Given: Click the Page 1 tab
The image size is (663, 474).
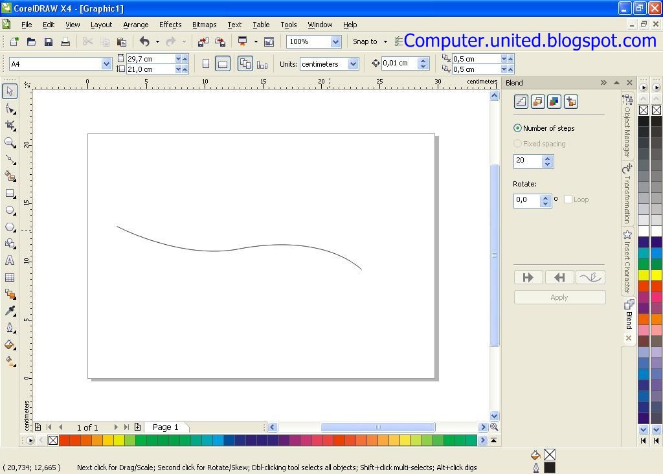Looking at the screenshot, I should pyautogui.click(x=165, y=427).
